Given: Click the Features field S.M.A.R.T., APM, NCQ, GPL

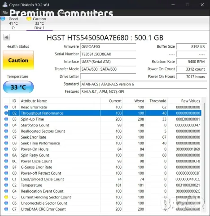Looking at the screenshot, I should click(144, 91).
